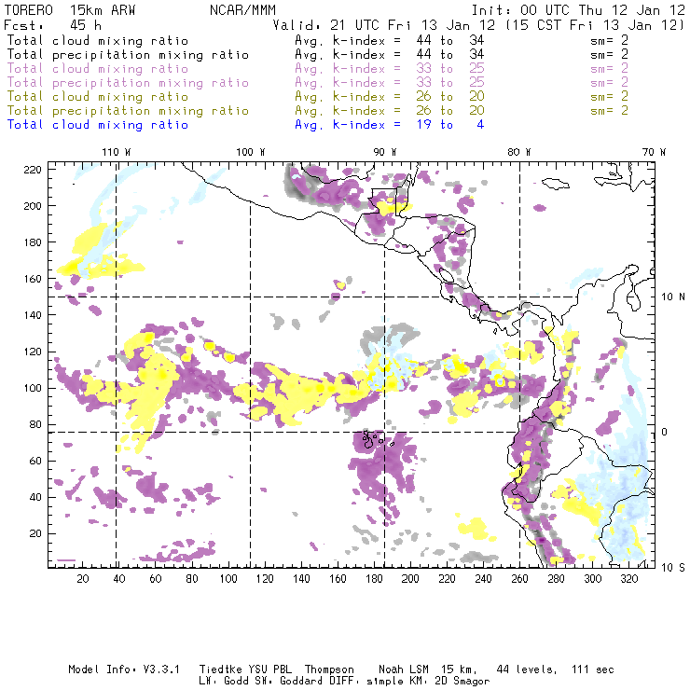The image size is (690, 690).
Task: Select the 'Fcst: 45 h' forecast hour text
Action: 52,25
